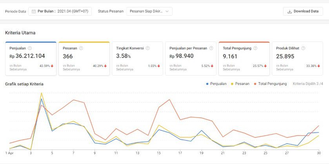Click the 1 Apr axis label

point(9,153)
